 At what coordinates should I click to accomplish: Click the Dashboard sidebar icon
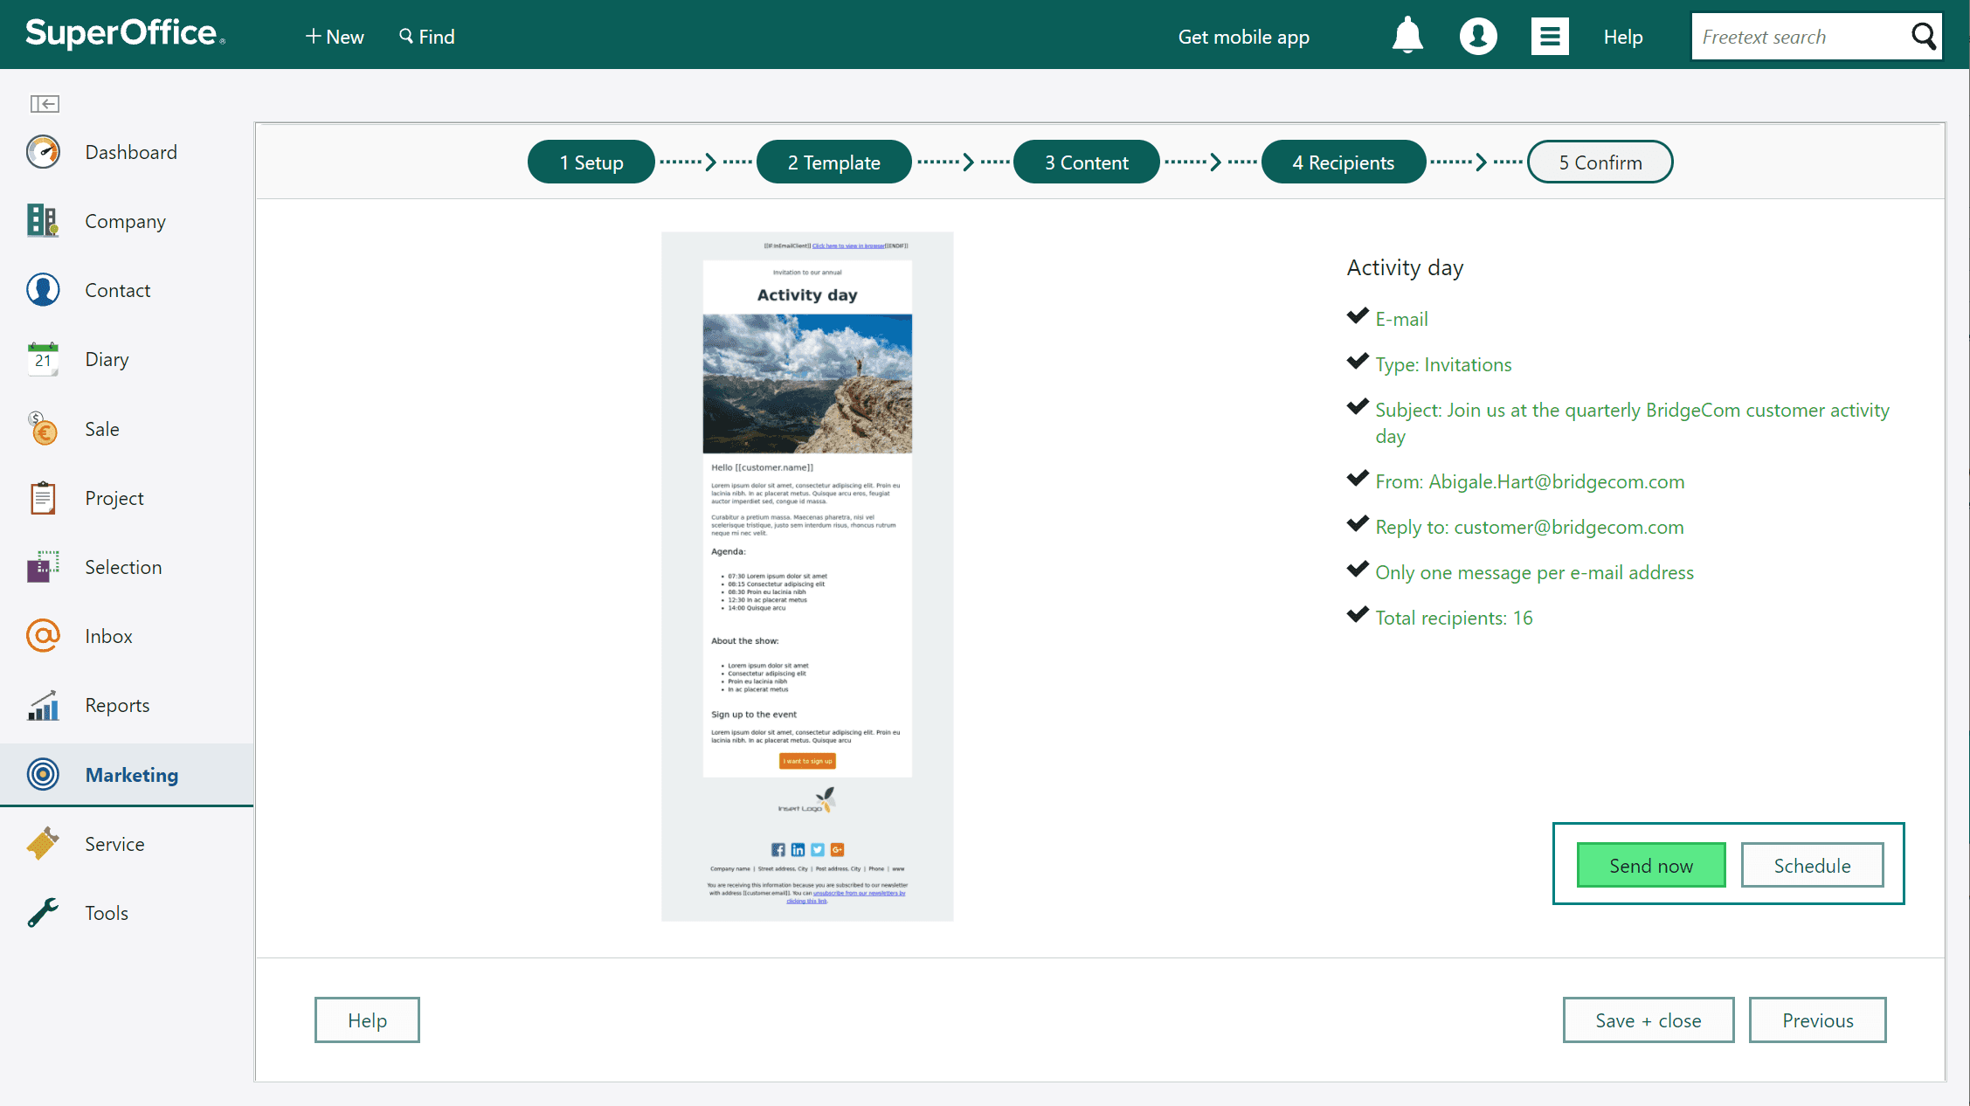point(45,152)
